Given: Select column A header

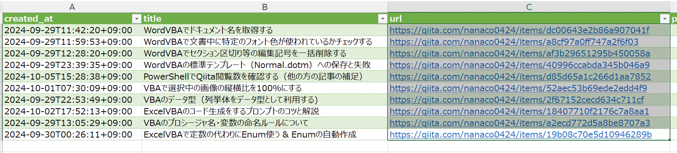Looking at the screenshot, I should (x=72, y=7).
